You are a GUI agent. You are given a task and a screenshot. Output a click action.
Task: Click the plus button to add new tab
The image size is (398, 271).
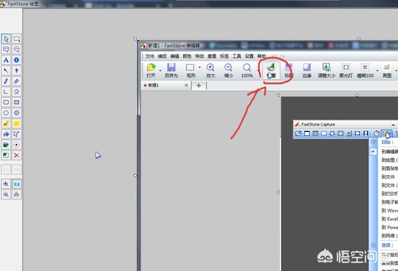pyautogui.click(x=199, y=85)
